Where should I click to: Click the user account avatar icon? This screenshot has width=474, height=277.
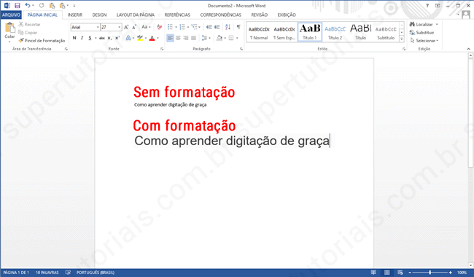pyautogui.click(x=467, y=15)
